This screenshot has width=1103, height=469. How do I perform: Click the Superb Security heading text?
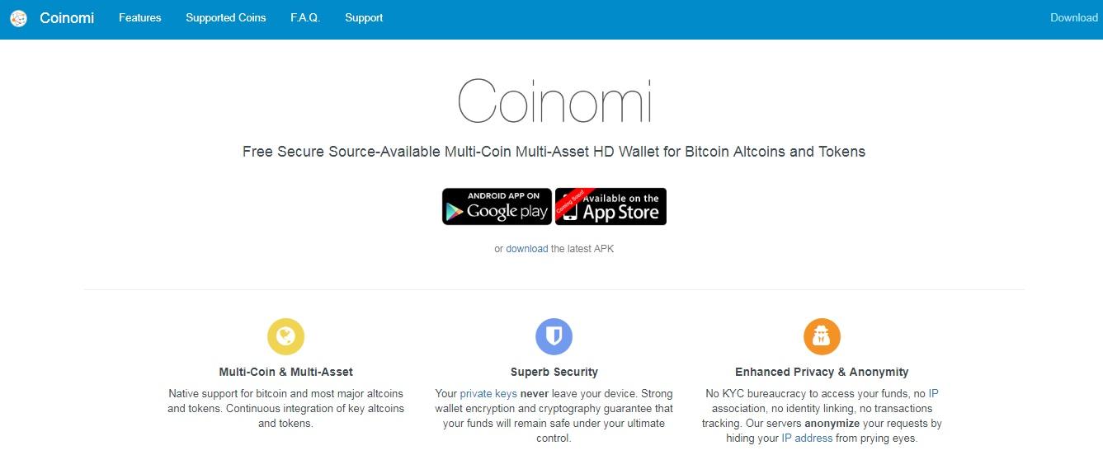[554, 372]
